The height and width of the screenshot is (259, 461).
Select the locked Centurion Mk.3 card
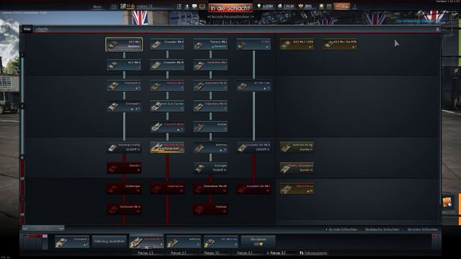click(x=124, y=209)
